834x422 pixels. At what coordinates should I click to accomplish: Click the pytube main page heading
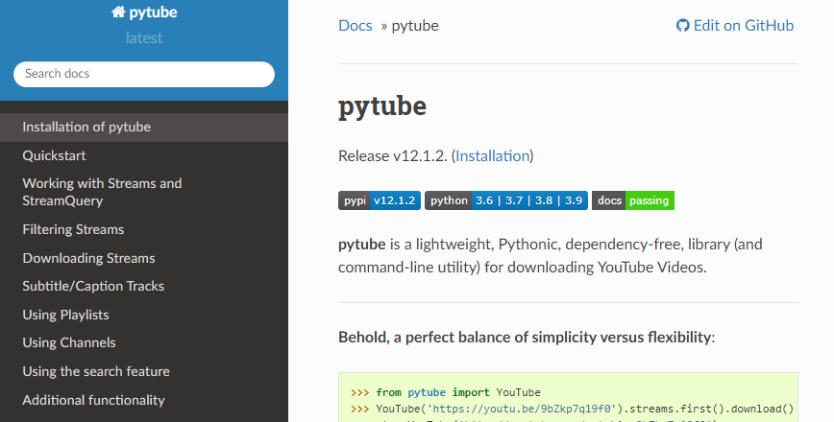(382, 105)
